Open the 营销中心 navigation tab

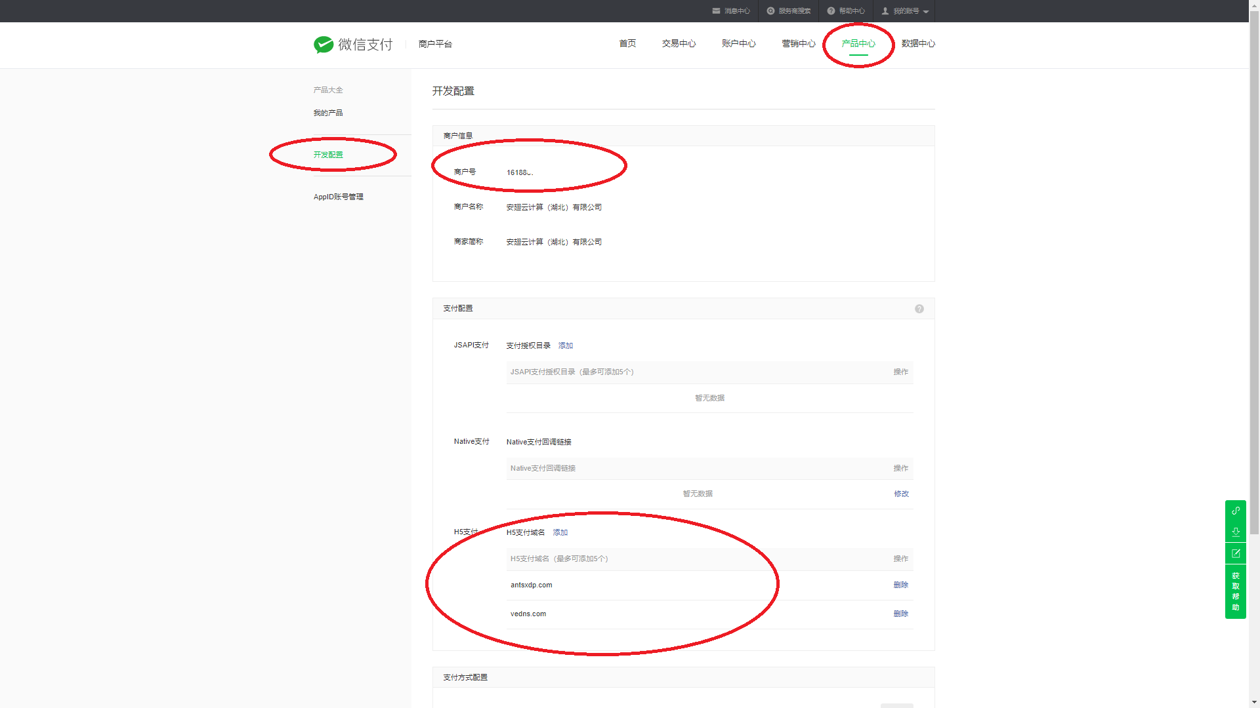click(x=799, y=43)
